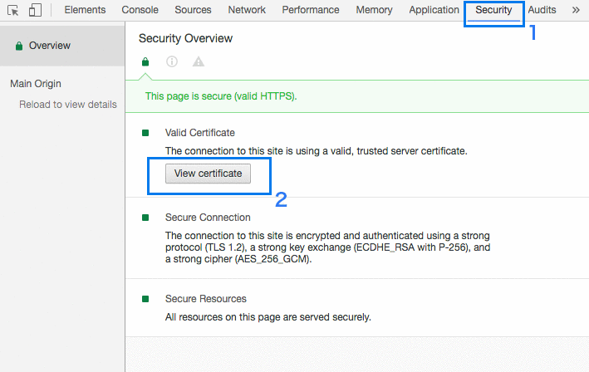Image resolution: width=589 pixels, height=372 pixels.
Task: Click green square next to Secure Resources
Action: click(x=145, y=299)
